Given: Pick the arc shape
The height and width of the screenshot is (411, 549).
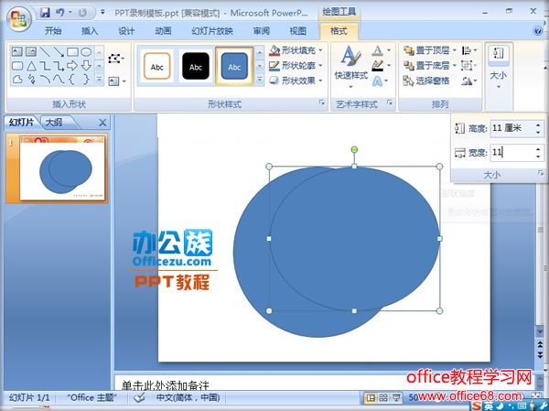Looking at the screenshot, I should [x=45, y=80].
